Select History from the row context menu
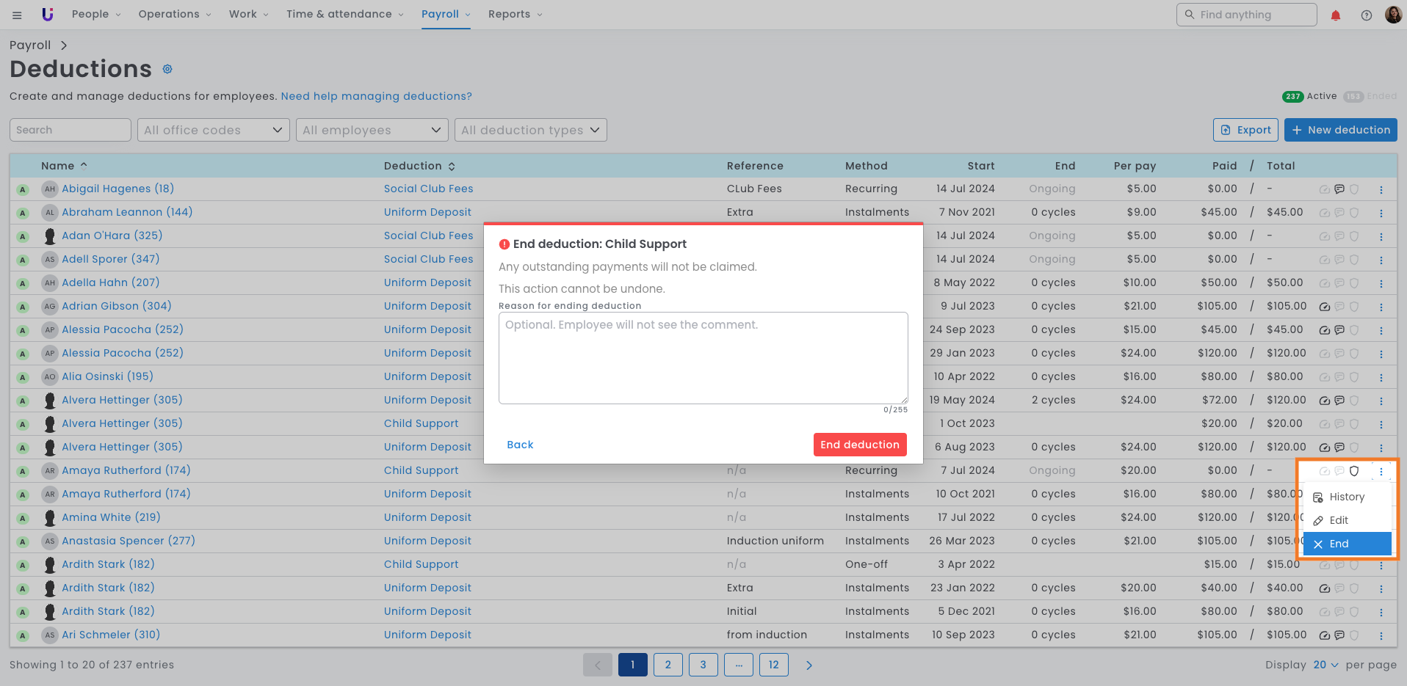The width and height of the screenshot is (1407, 686). (1346, 497)
